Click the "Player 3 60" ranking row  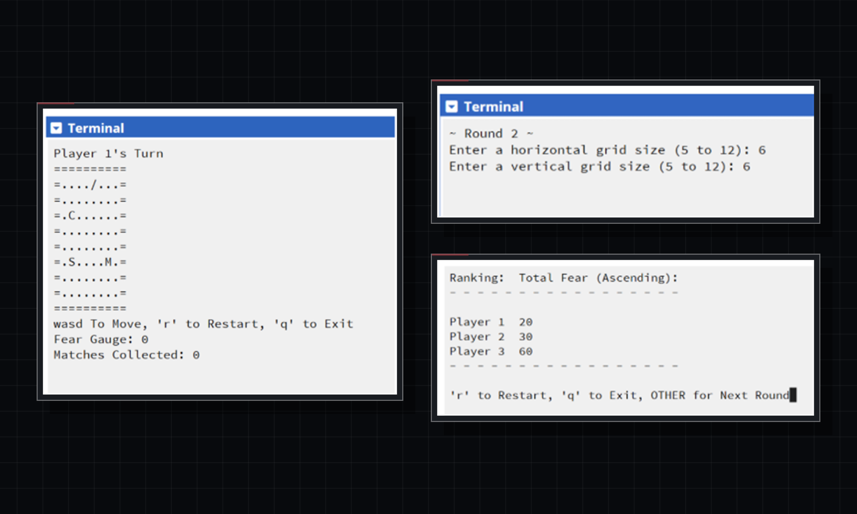point(491,352)
